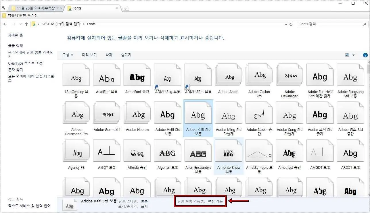Select the AcmeFont font icon
This screenshot has width=370, height=213.
(137, 75)
